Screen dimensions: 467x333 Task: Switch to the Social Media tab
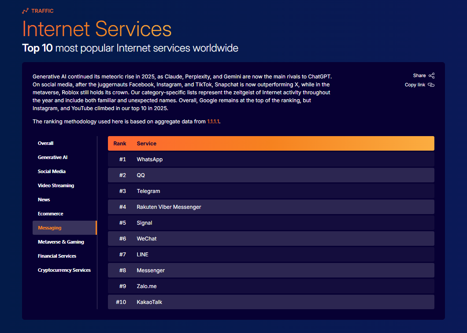click(51, 171)
